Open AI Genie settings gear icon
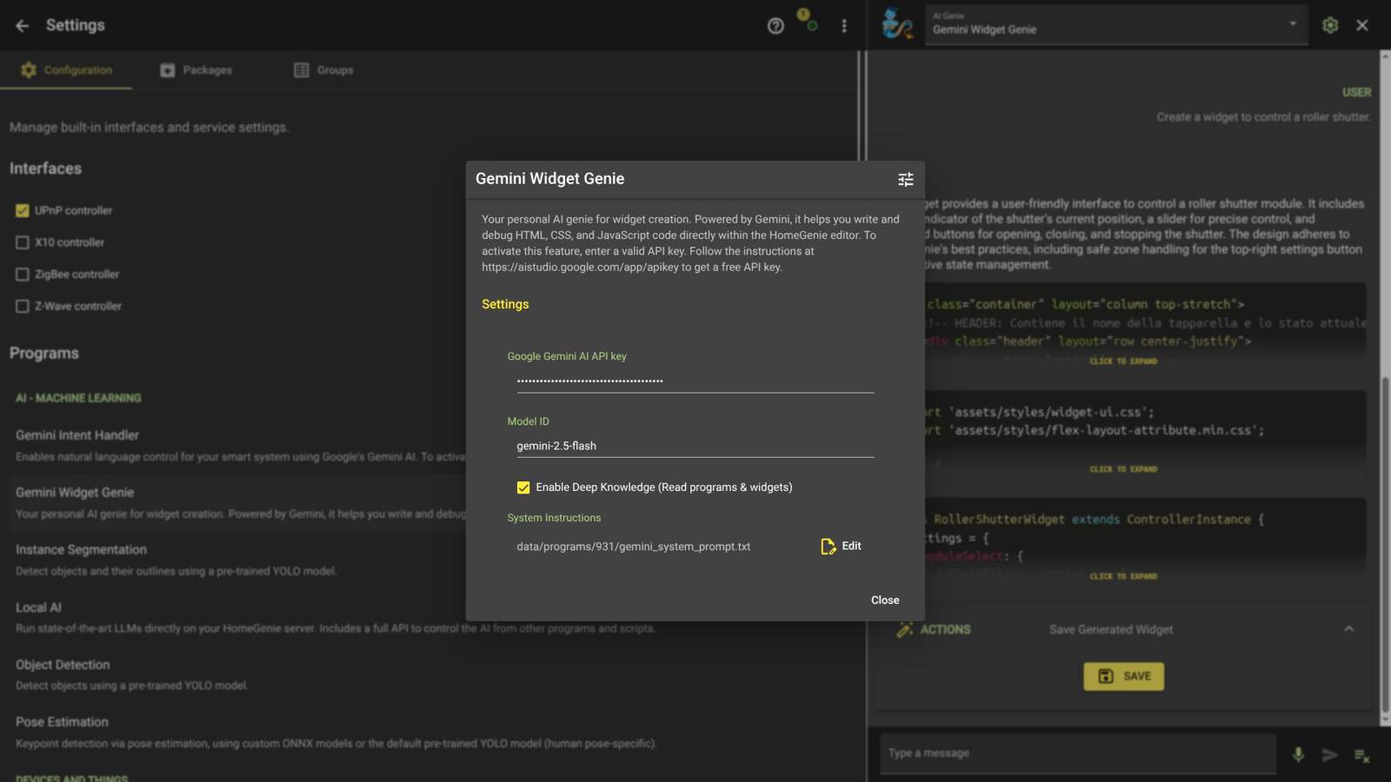Screen dimensions: 1391x782 point(1329,25)
